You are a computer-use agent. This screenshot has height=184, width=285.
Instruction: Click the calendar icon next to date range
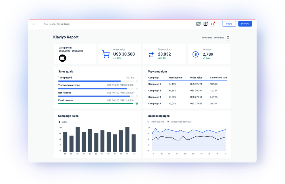coord(228,38)
